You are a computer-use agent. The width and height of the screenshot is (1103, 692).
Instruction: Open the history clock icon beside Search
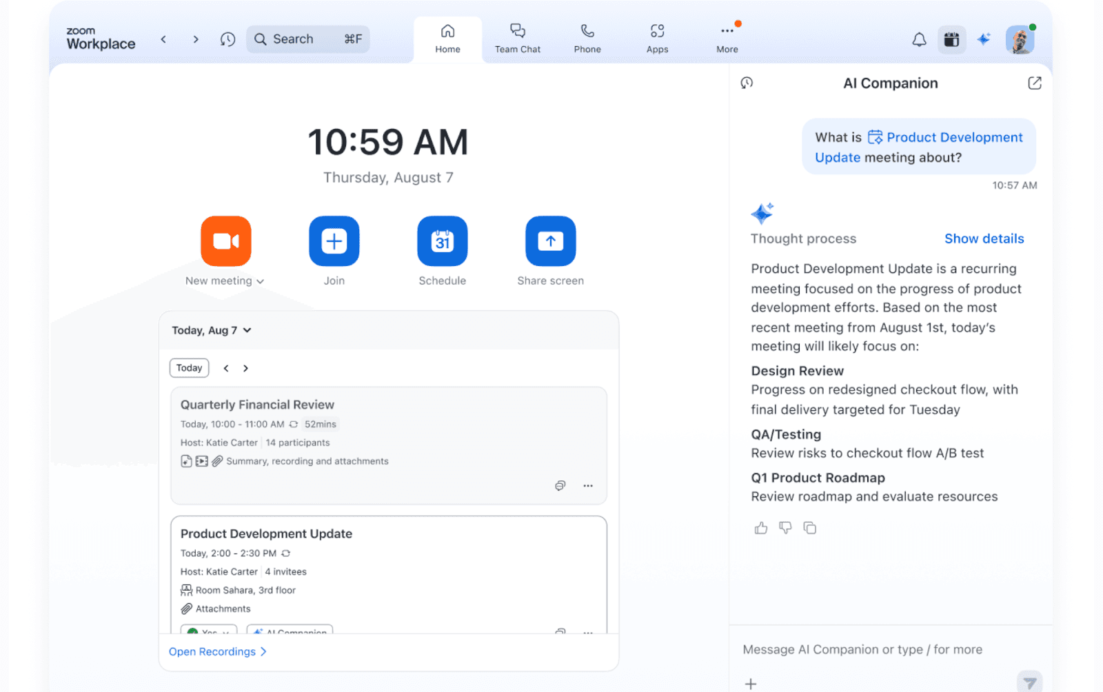pyautogui.click(x=227, y=39)
